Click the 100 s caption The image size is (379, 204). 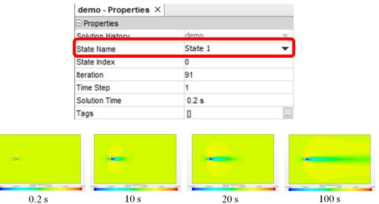click(x=330, y=199)
